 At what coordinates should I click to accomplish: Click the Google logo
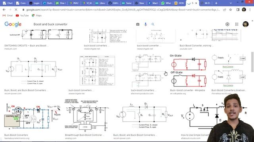tap(13, 24)
